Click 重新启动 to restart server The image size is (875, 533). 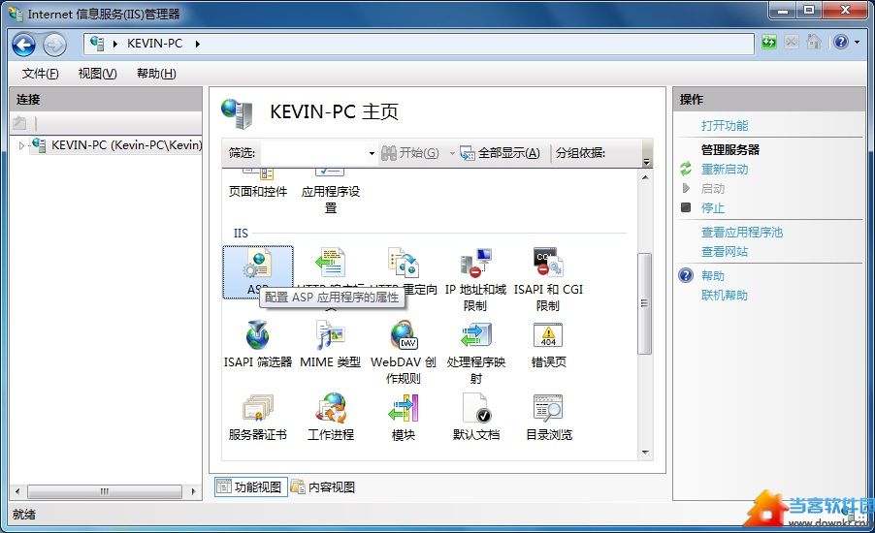click(725, 170)
